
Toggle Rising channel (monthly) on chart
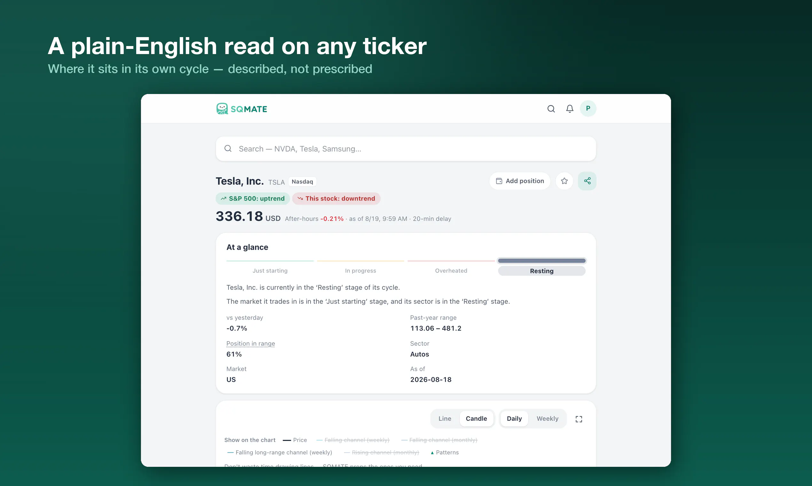(381, 452)
